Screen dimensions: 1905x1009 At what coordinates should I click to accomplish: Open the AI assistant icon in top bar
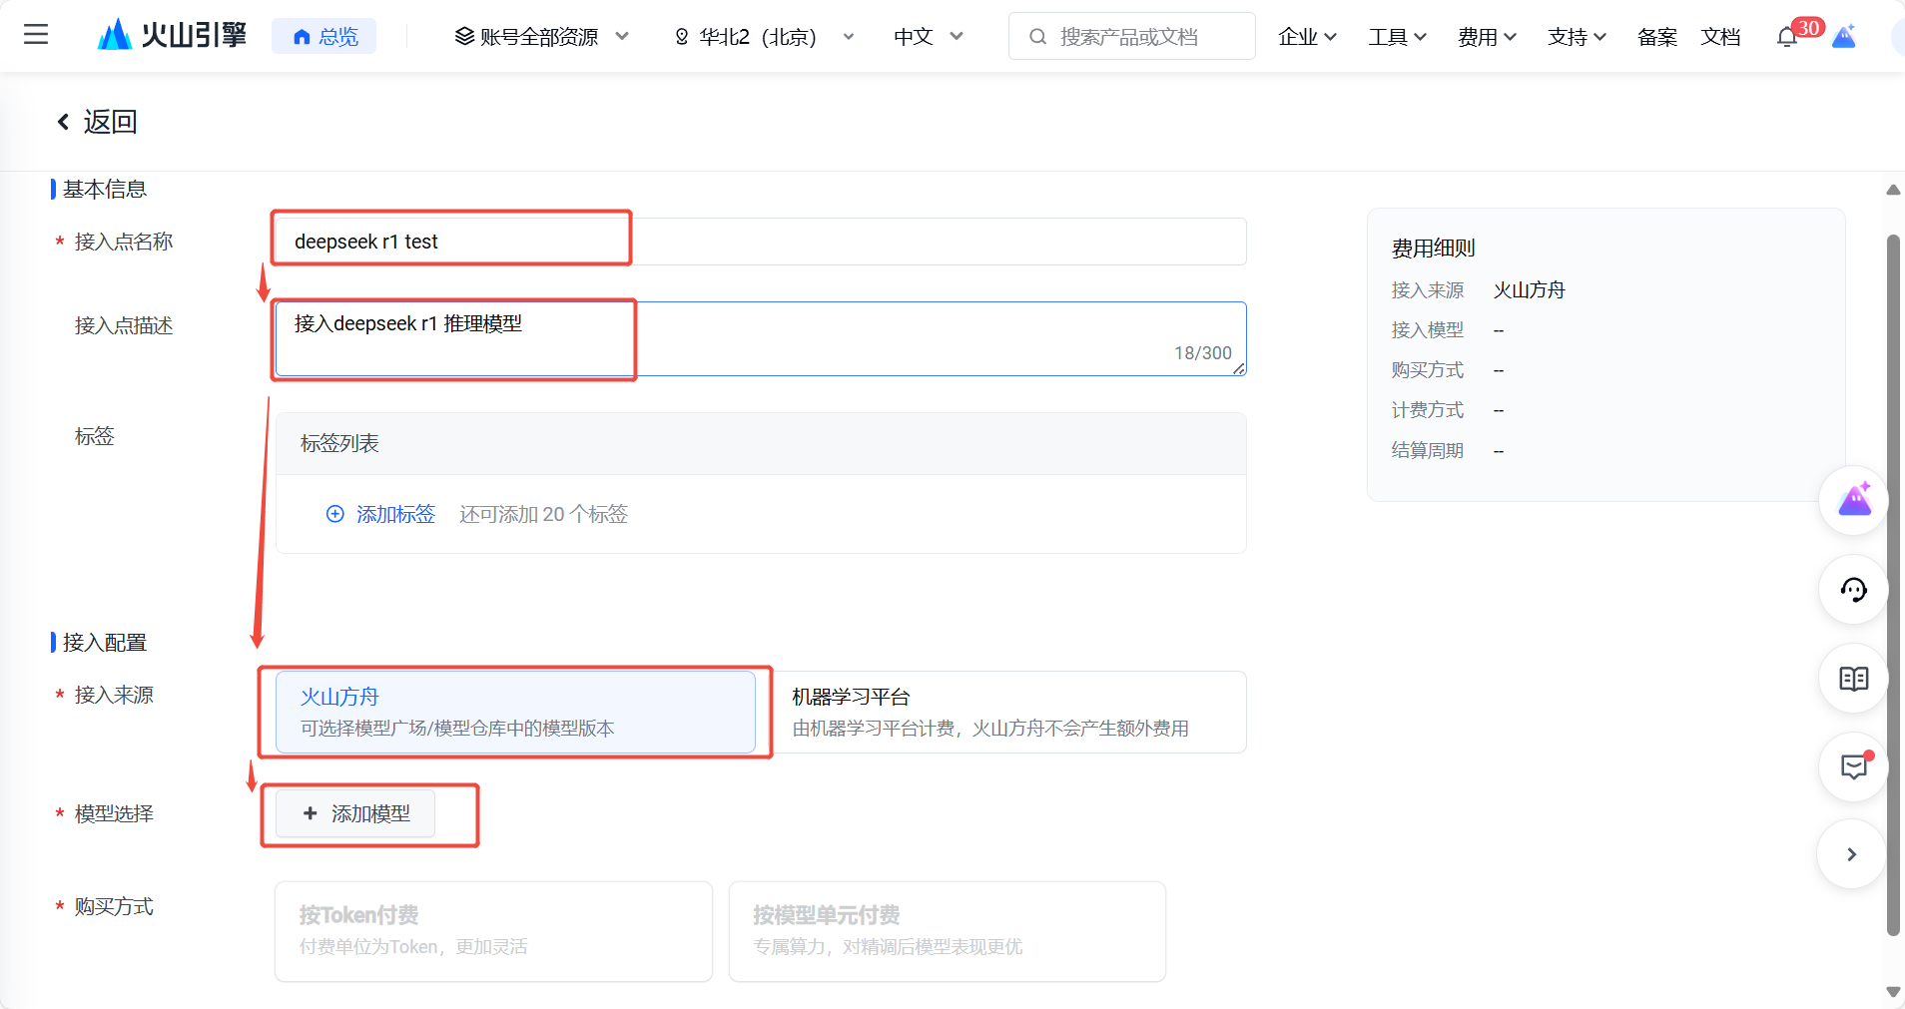click(1844, 37)
